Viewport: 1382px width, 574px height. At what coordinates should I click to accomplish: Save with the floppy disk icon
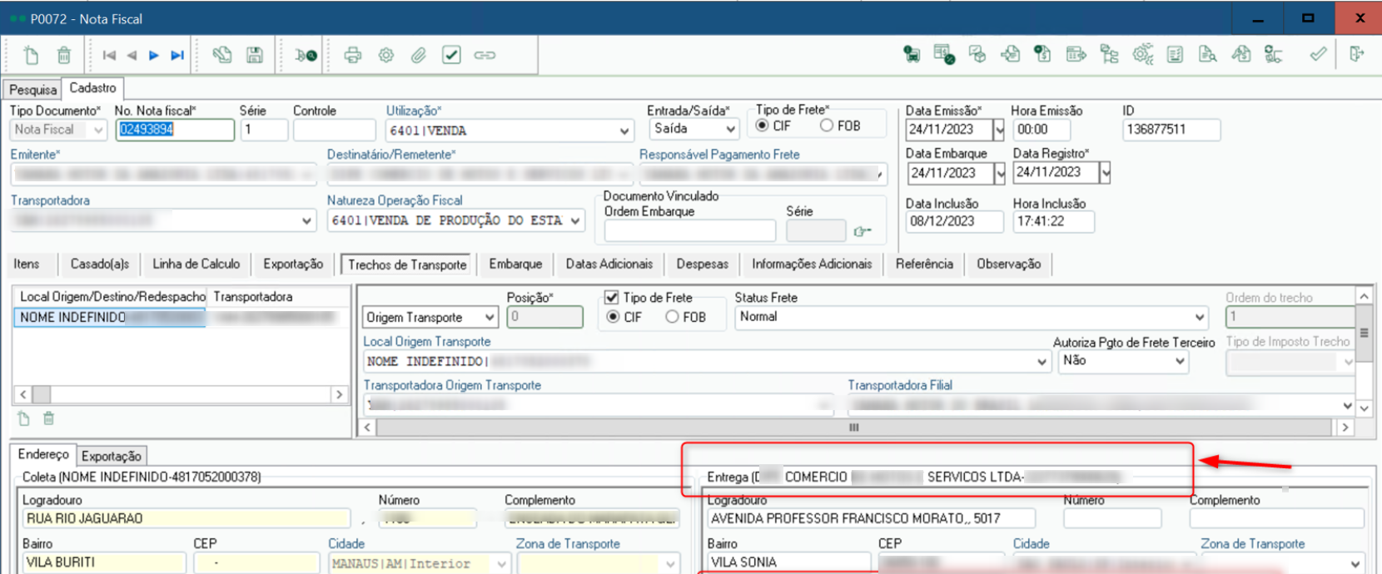click(255, 56)
